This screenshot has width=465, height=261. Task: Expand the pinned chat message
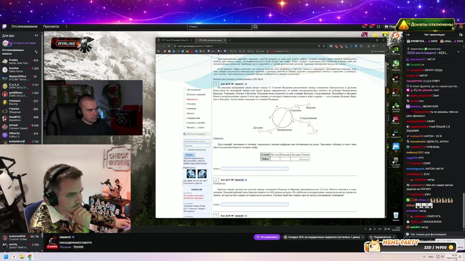click(458, 51)
